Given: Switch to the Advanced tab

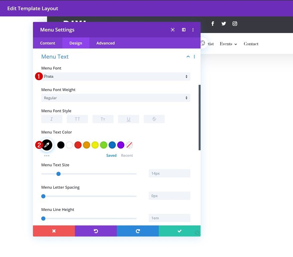Looking at the screenshot, I should click(x=106, y=43).
